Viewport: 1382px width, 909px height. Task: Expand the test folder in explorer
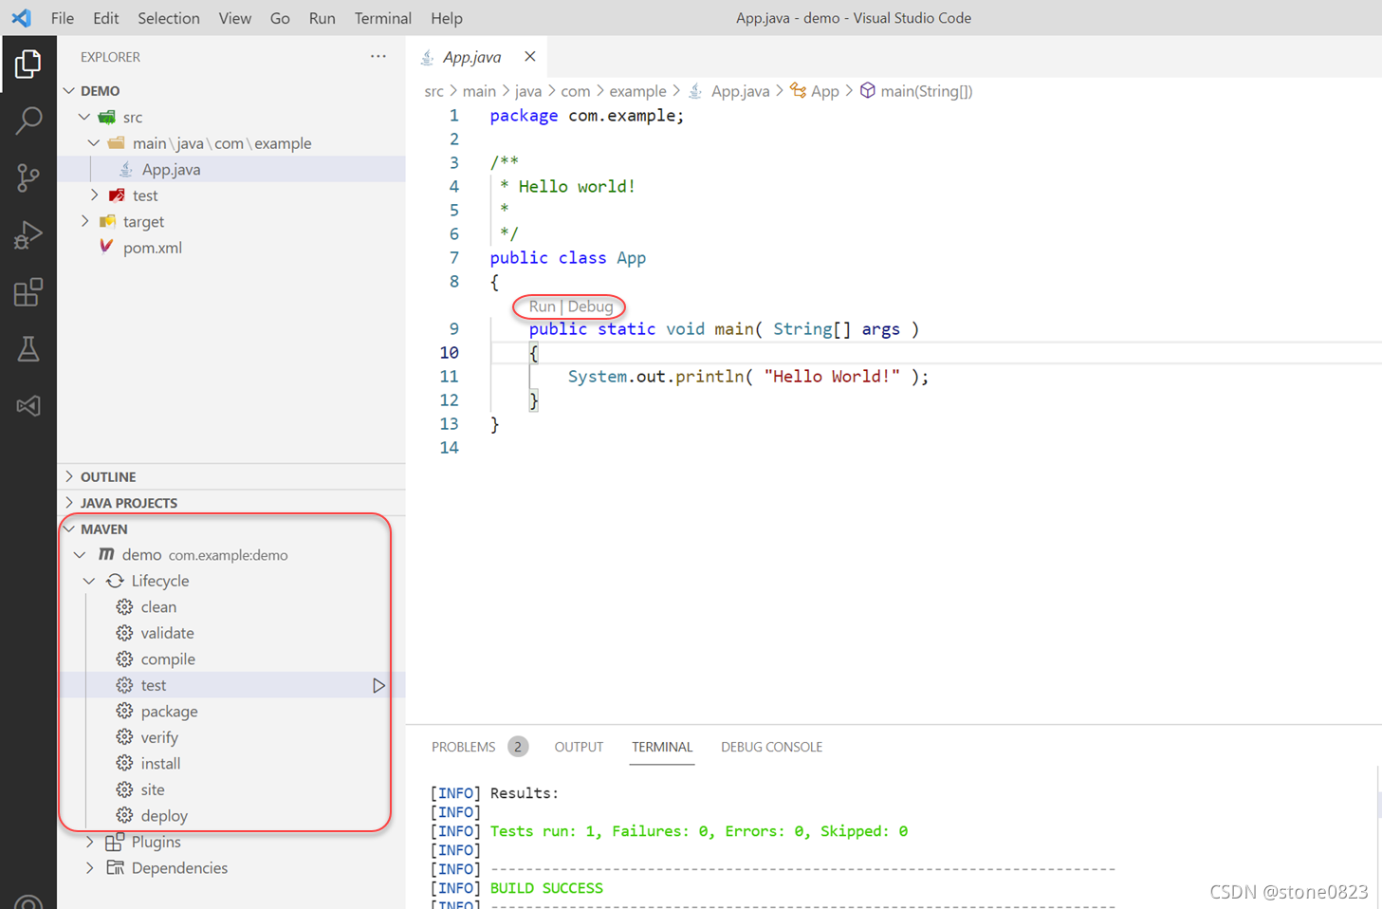click(x=94, y=195)
